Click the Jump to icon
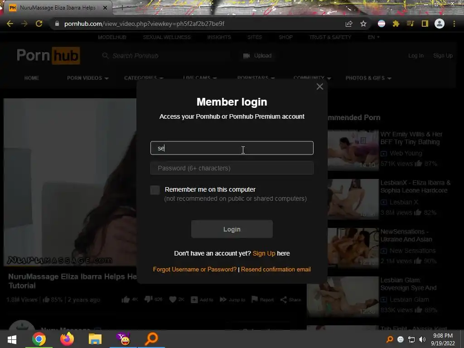464x348 pixels. pos(223,300)
